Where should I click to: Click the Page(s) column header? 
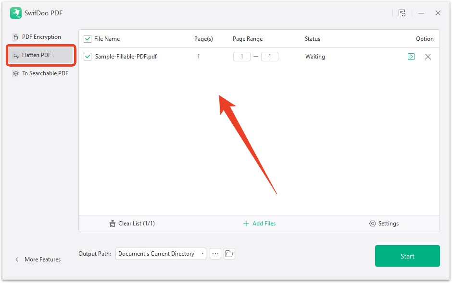[x=203, y=39]
